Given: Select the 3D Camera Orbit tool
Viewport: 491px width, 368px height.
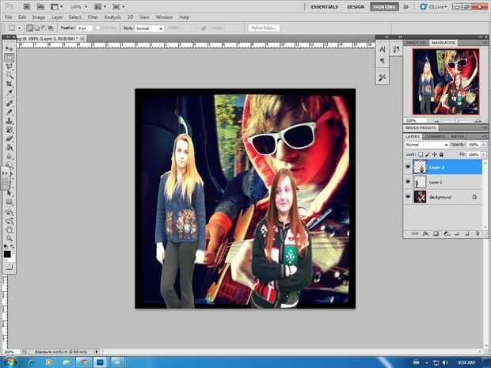Looking at the screenshot, I should (x=10, y=222).
